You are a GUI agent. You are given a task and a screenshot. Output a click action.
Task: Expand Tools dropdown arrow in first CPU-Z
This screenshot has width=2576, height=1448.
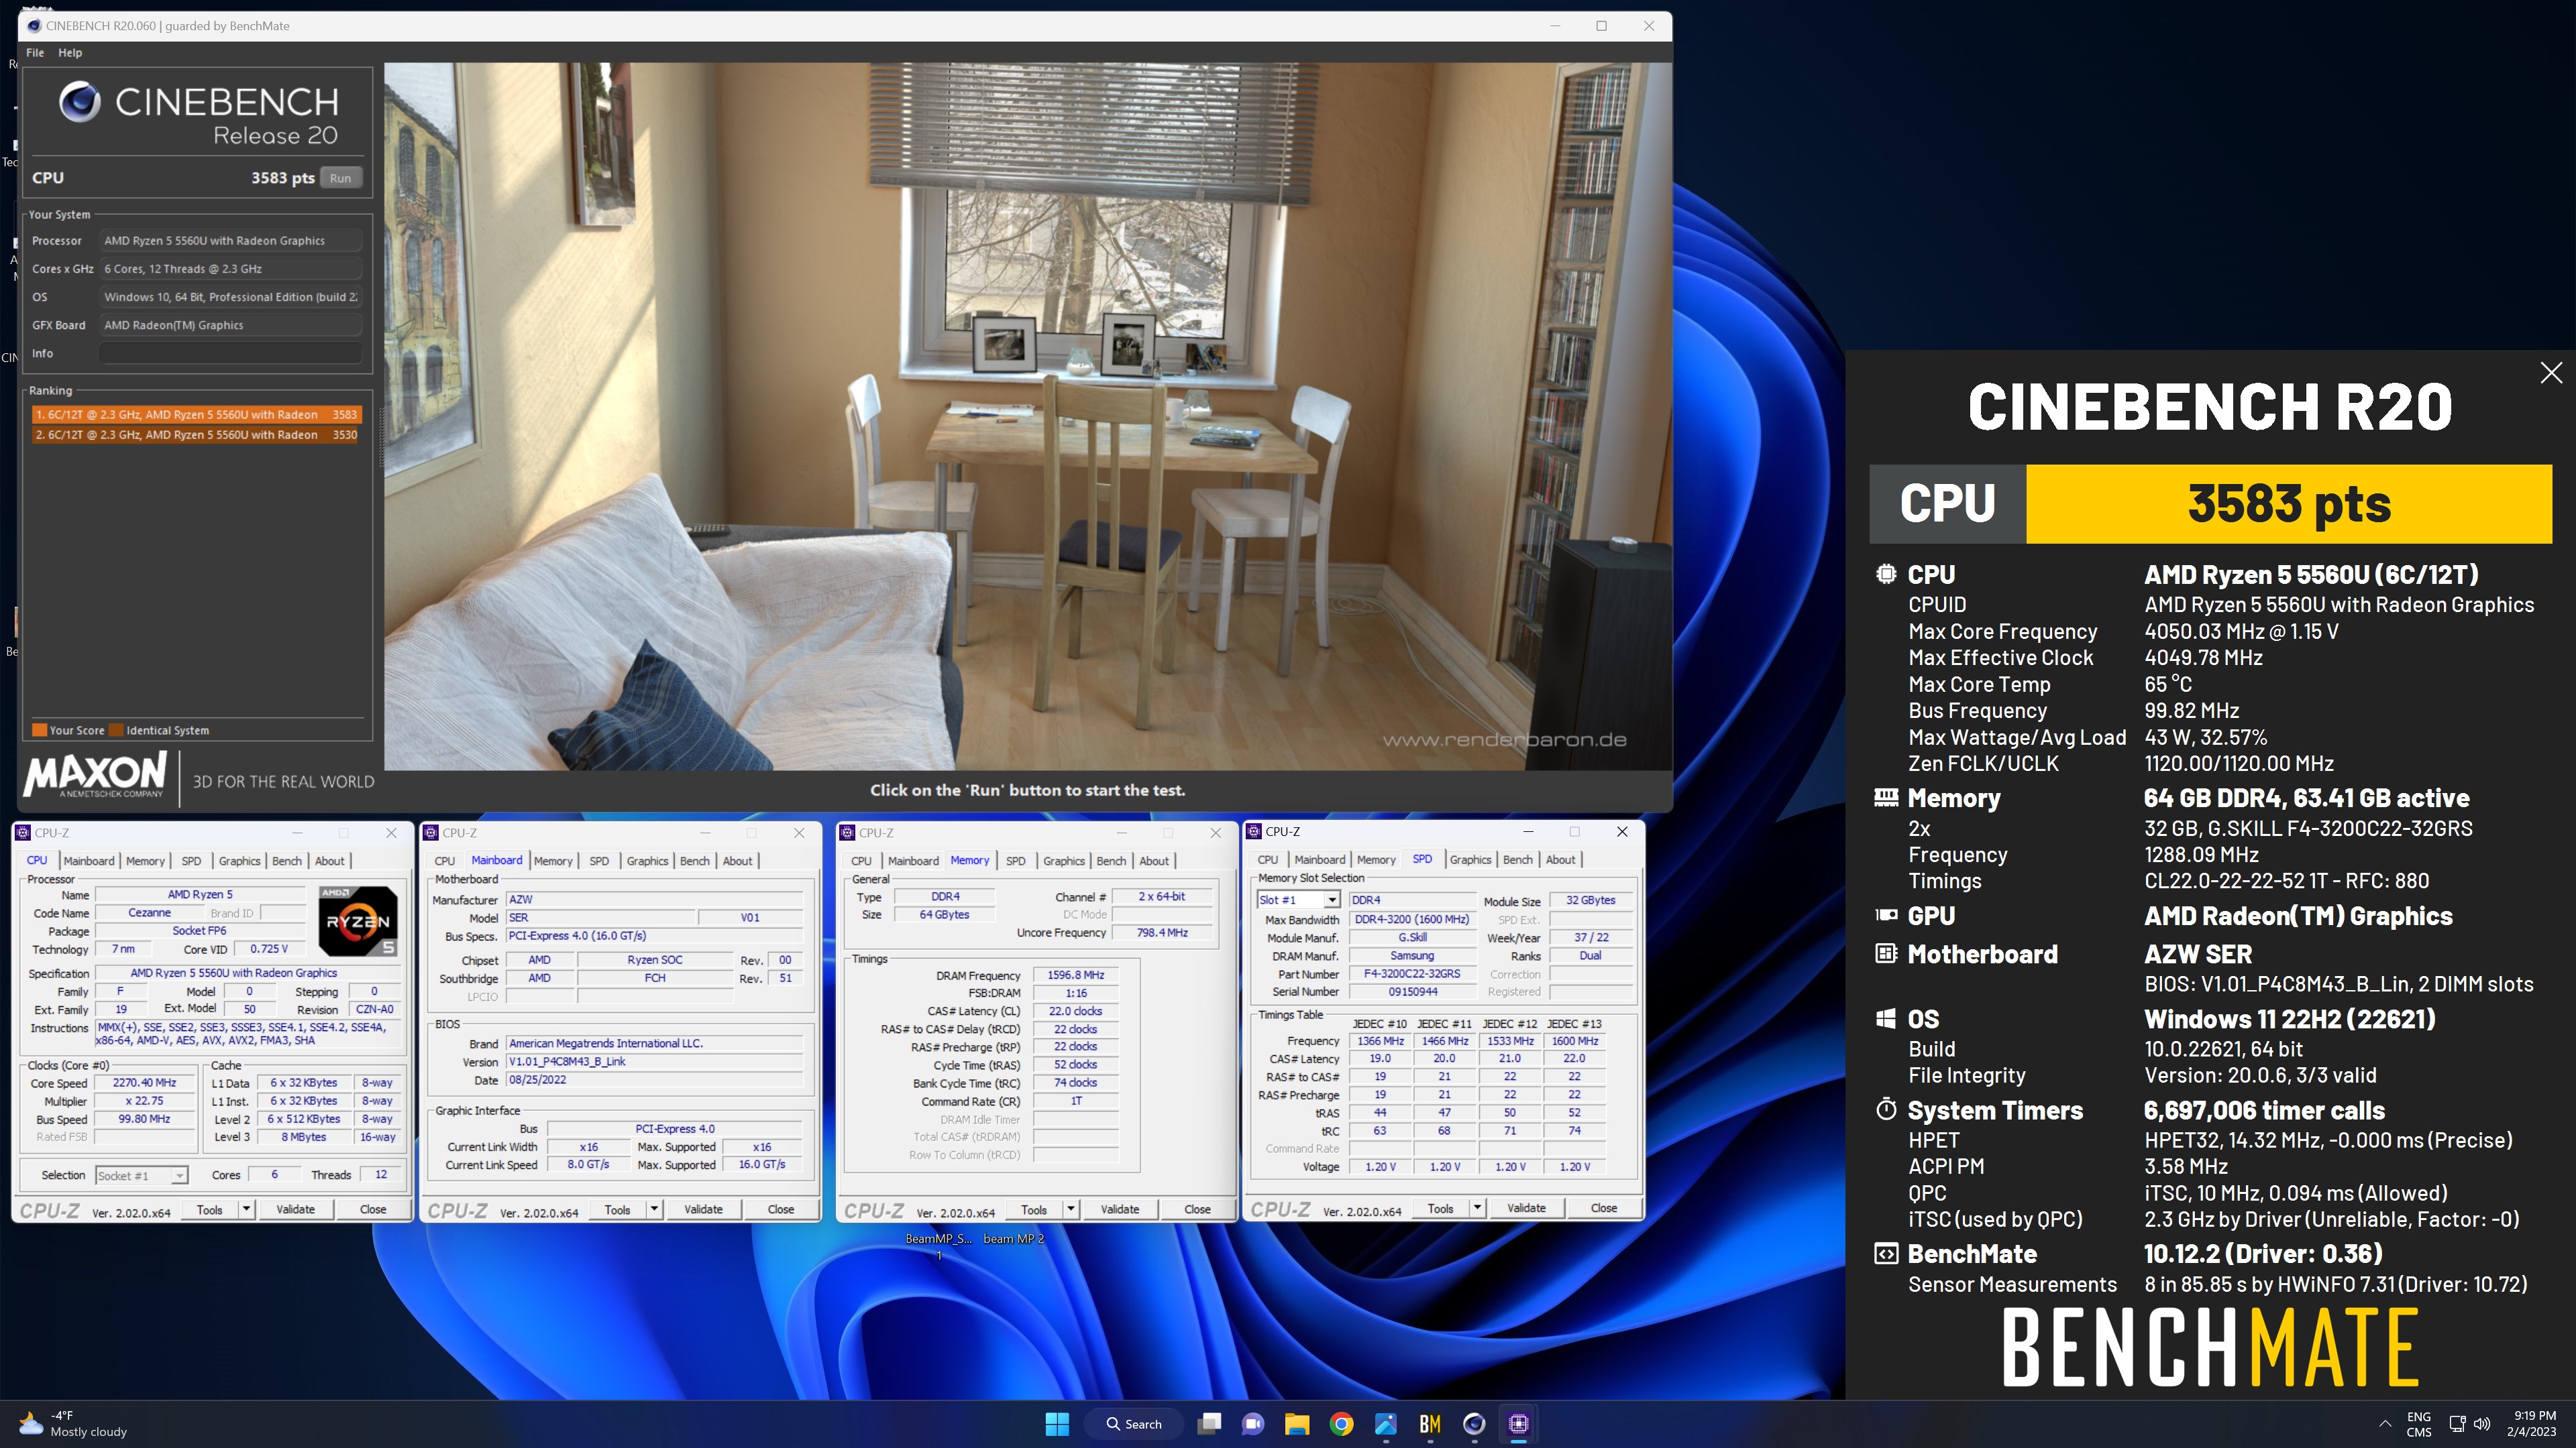pyautogui.click(x=246, y=1209)
